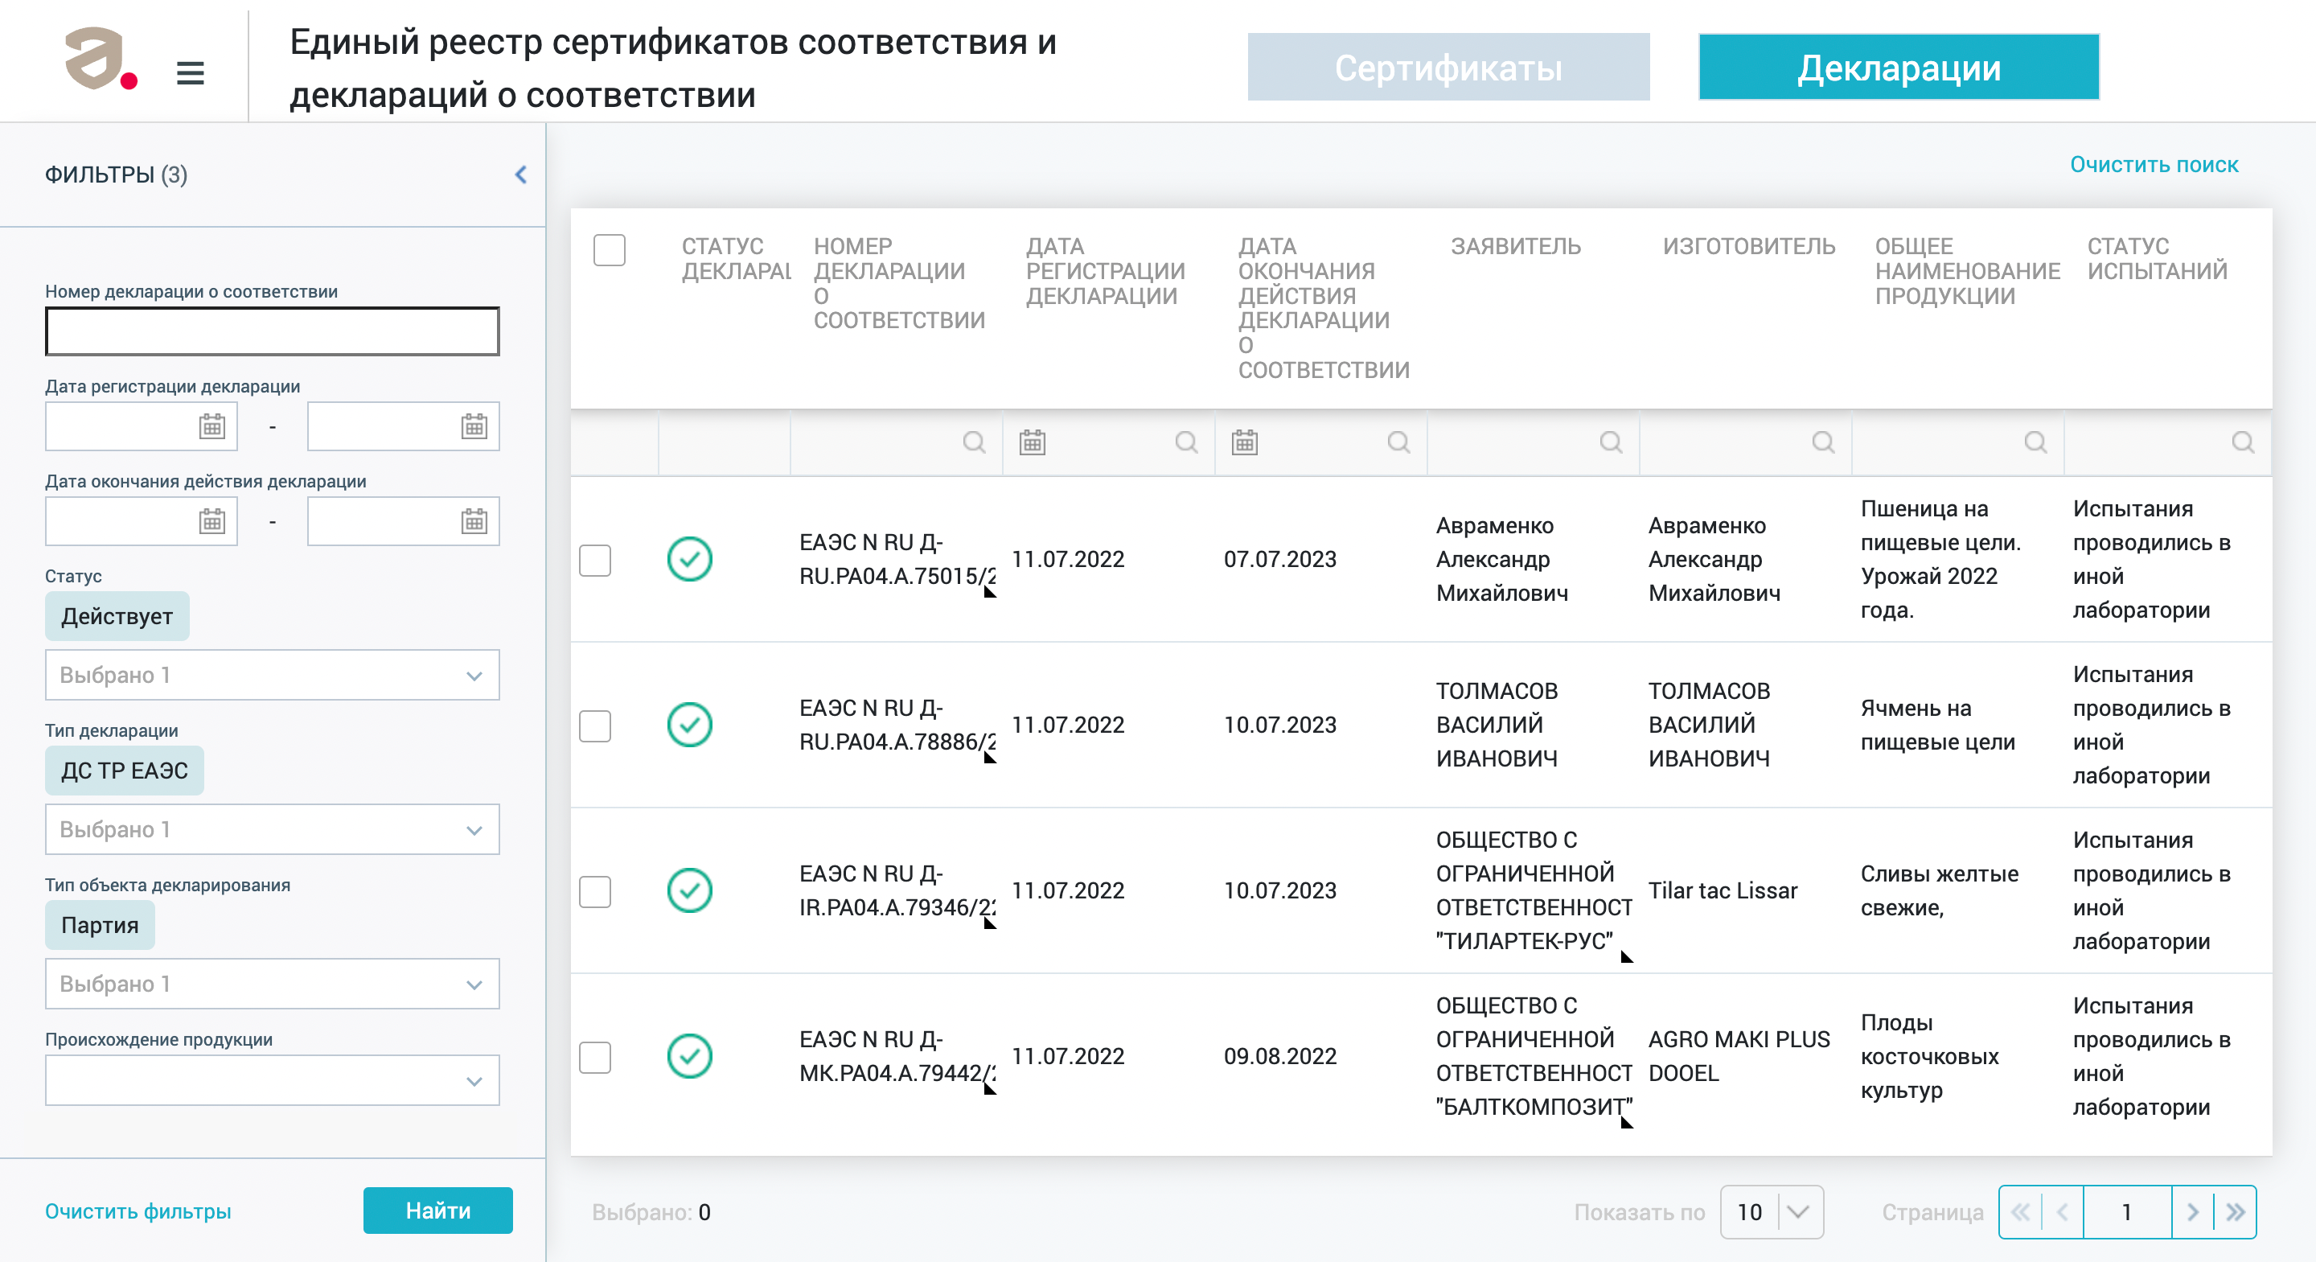2316x1262 pixels.
Task: Check the ТИЛАРТЕК-РУС row checkbox
Action: click(x=594, y=890)
